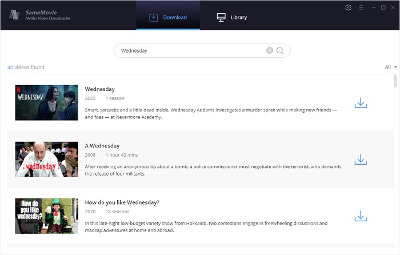Click inside the Wednesday search field

pos(189,50)
